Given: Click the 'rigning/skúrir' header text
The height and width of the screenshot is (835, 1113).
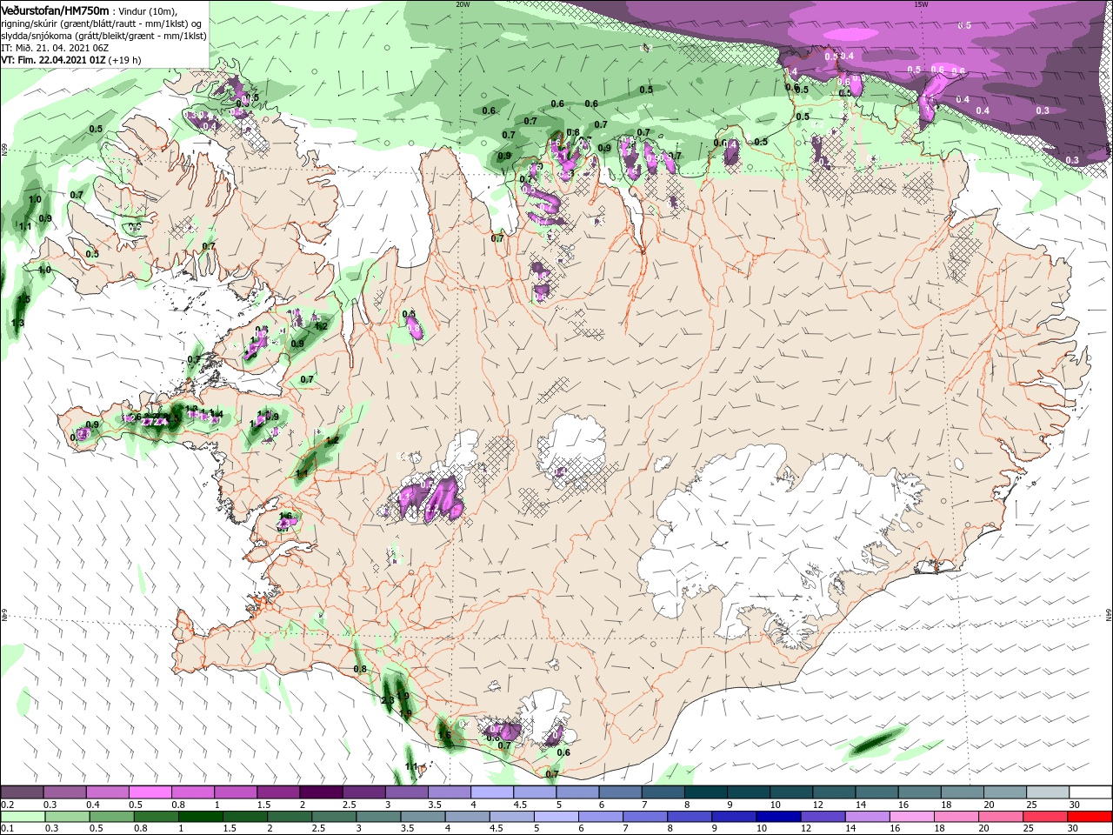Looking at the screenshot, I should (30, 23).
